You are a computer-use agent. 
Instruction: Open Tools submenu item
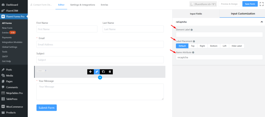pos(5,52)
